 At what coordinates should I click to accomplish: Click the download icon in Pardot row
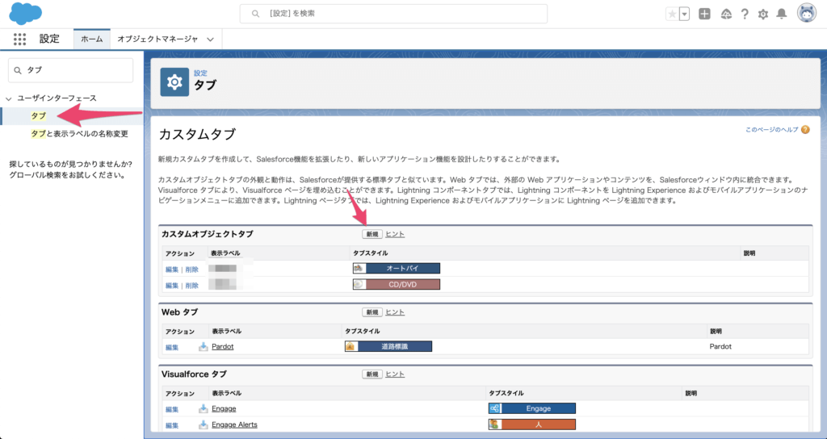pyautogui.click(x=203, y=347)
